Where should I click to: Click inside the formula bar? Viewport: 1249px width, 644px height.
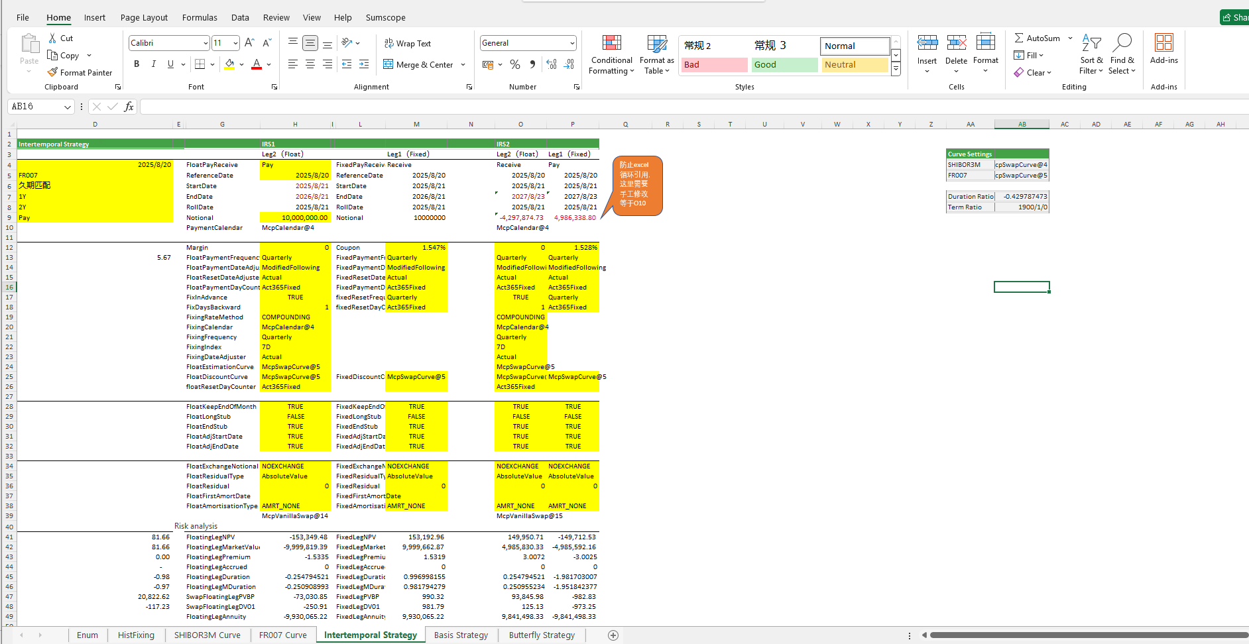point(663,107)
